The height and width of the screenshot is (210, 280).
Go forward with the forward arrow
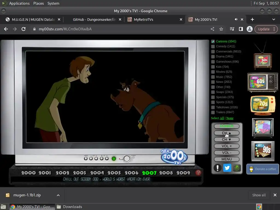click(x=15, y=29)
